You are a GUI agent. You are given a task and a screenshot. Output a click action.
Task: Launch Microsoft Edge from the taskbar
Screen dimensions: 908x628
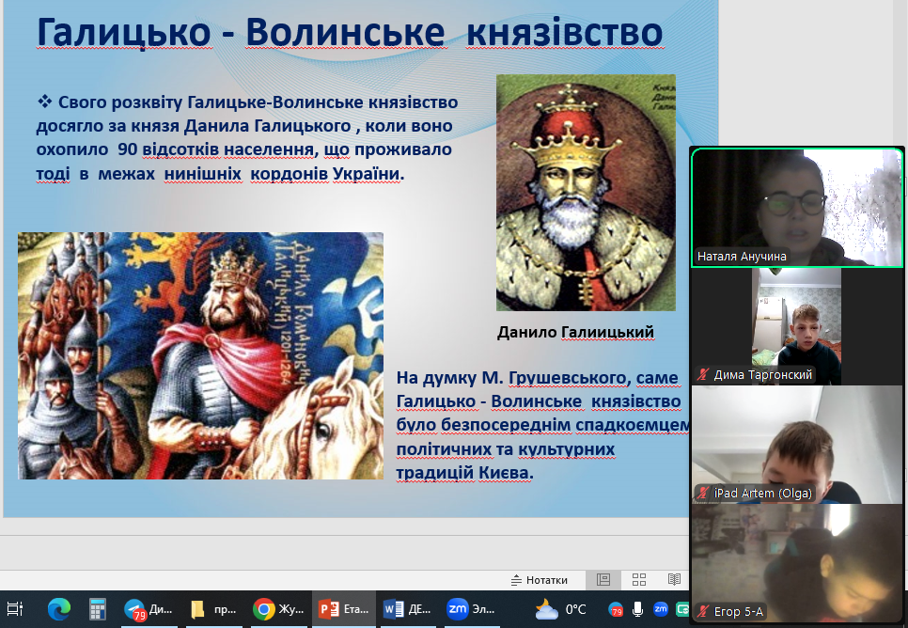click(x=59, y=609)
